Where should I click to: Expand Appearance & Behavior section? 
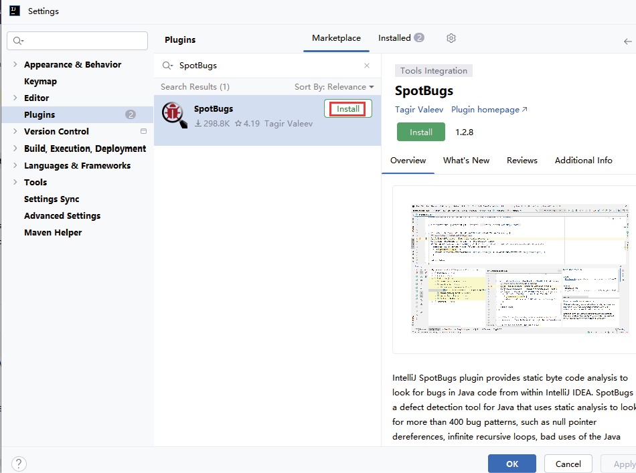15,64
